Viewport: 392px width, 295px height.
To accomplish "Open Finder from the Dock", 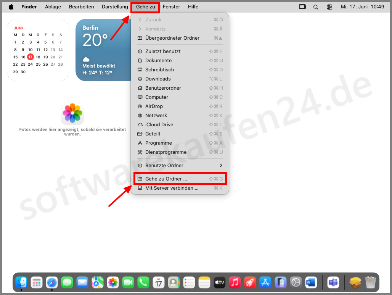I will click(x=21, y=282).
